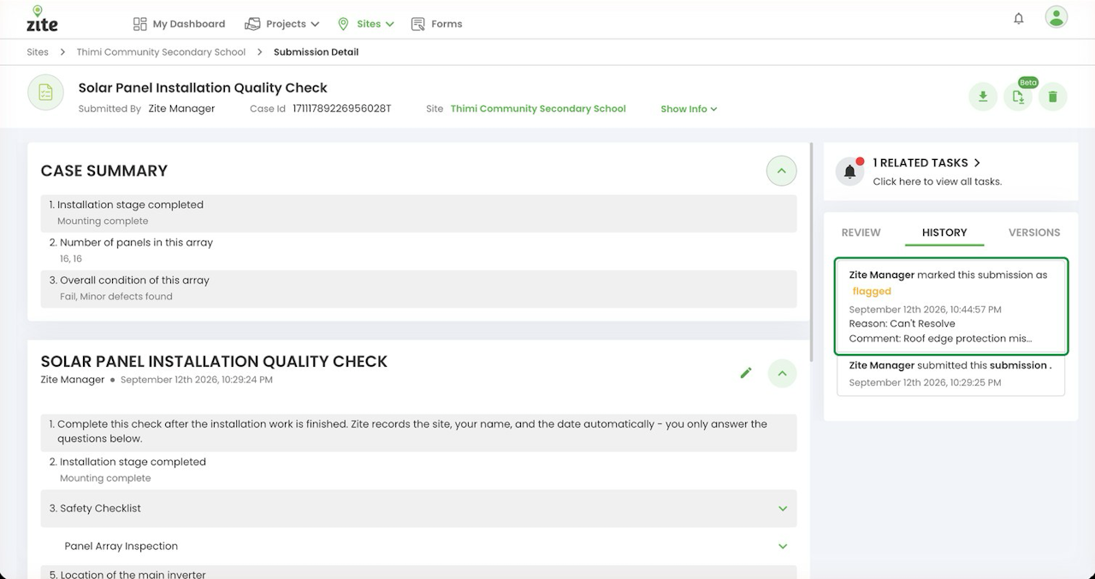Open the notifications bell in header
The image size is (1095, 579).
(x=1018, y=18)
